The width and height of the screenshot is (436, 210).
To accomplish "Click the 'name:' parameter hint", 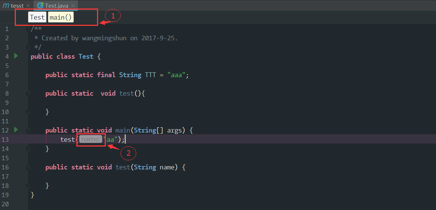I will pyautogui.click(x=91, y=140).
